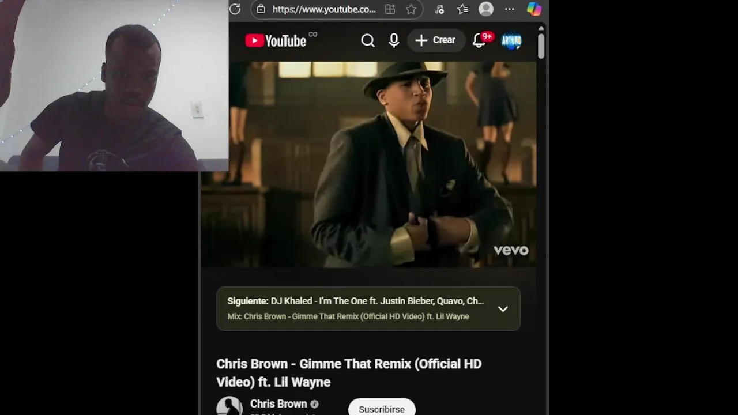Start voice search with microphone
The image size is (738, 415).
pyautogui.click(x=394, y=40)
